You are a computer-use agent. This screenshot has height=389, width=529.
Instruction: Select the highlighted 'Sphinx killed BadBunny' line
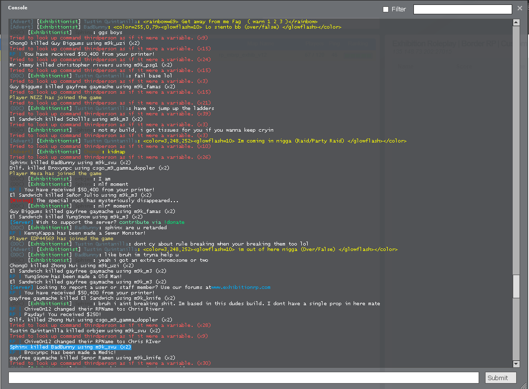tap(70, 347)
